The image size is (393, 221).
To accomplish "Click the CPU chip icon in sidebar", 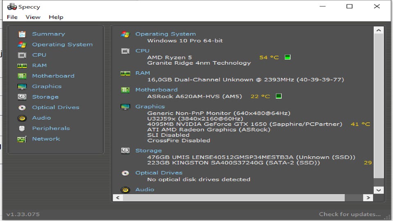I will point(22,55).
